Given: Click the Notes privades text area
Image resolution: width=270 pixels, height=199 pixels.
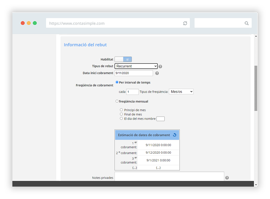Looking at the screenshot, I should pos(169,176).
